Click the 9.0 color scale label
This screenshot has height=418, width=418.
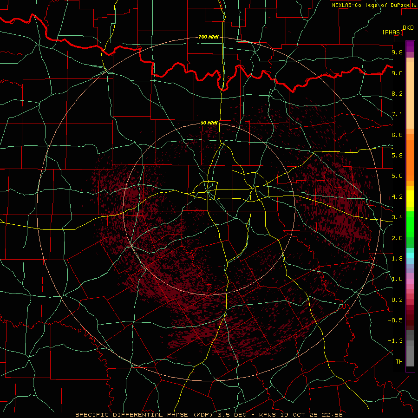click(x=397, y=73)
